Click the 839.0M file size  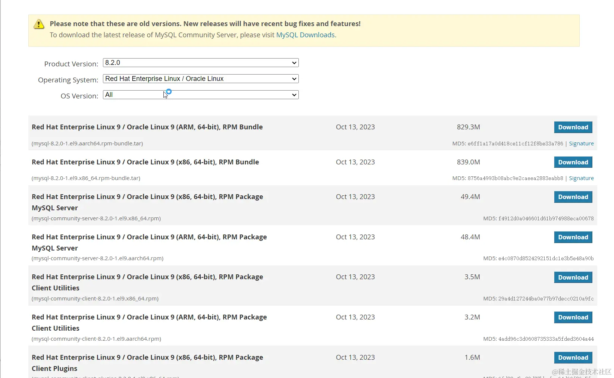pos(468,162)
